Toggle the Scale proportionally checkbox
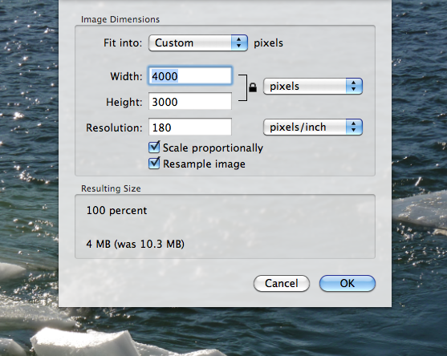 [154, 148]
